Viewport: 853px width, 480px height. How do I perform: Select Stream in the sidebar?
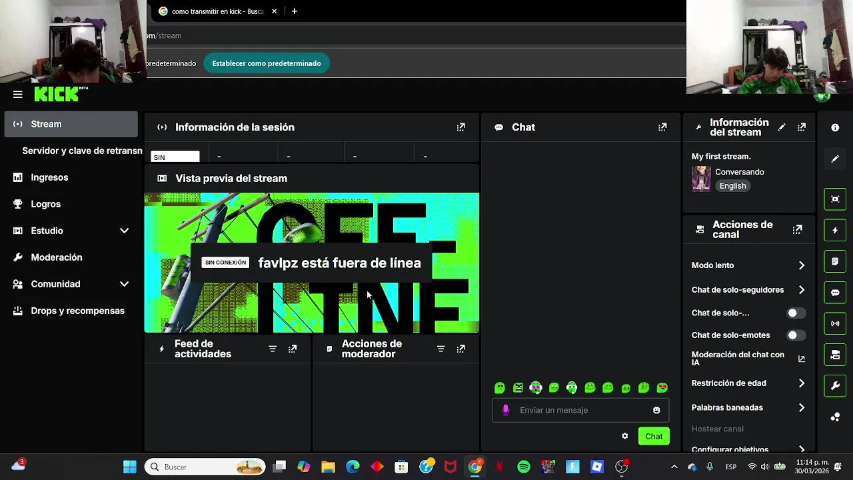(x=71, y=124)
